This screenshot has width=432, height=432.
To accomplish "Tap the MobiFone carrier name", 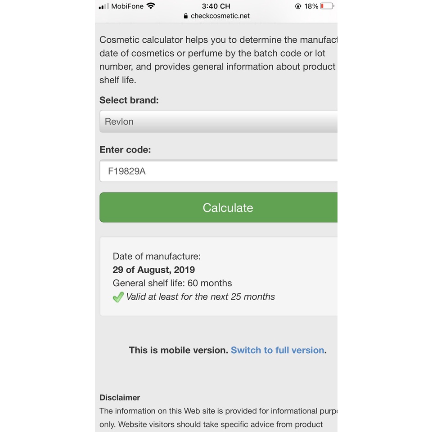I will [x=127, y=6].
